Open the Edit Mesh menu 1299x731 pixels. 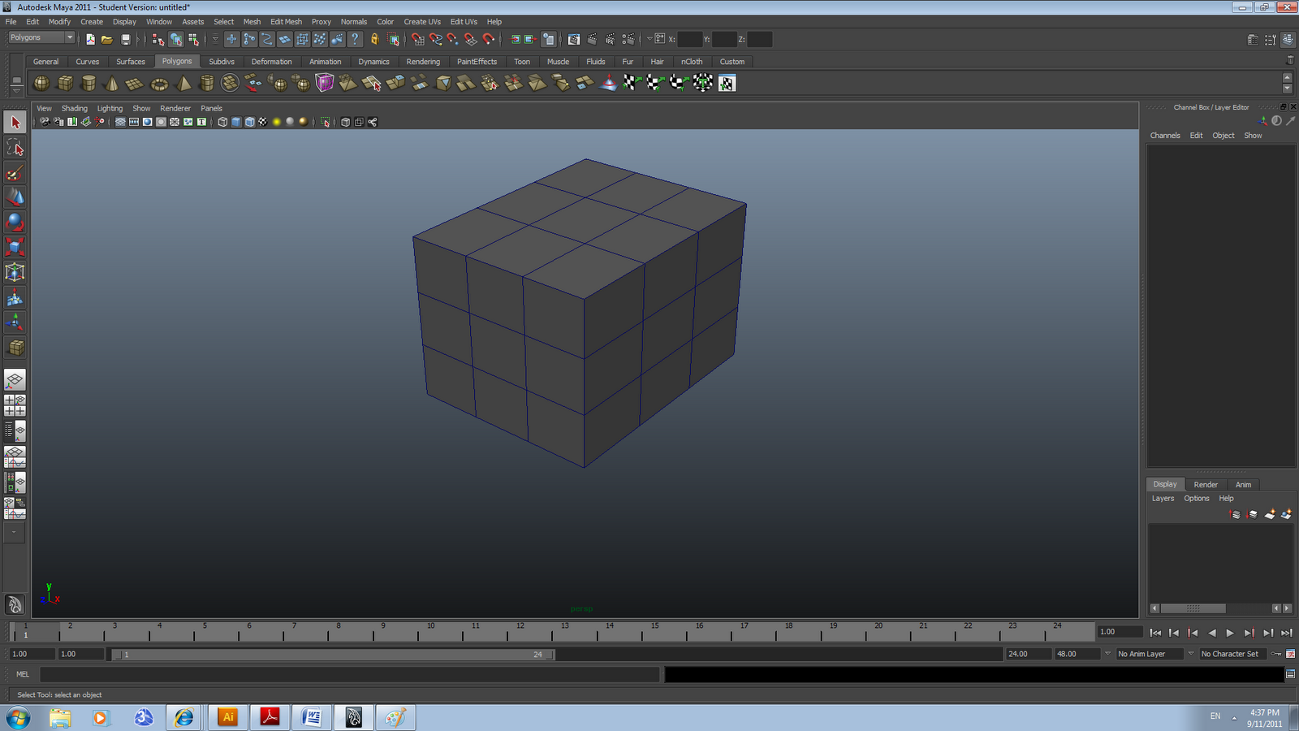pyautogui.click(x=286, y=22)
